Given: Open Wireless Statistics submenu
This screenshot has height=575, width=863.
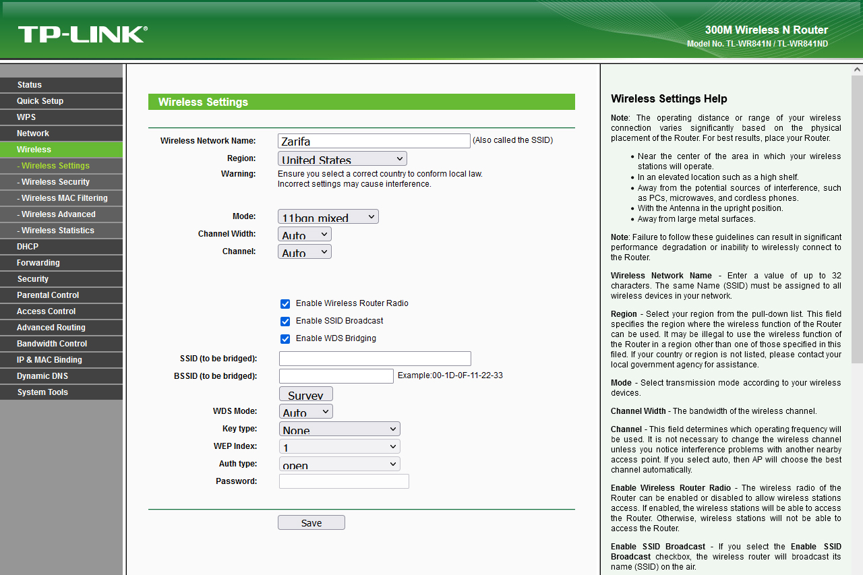Looking at the screenshot, I should [61, 231].
